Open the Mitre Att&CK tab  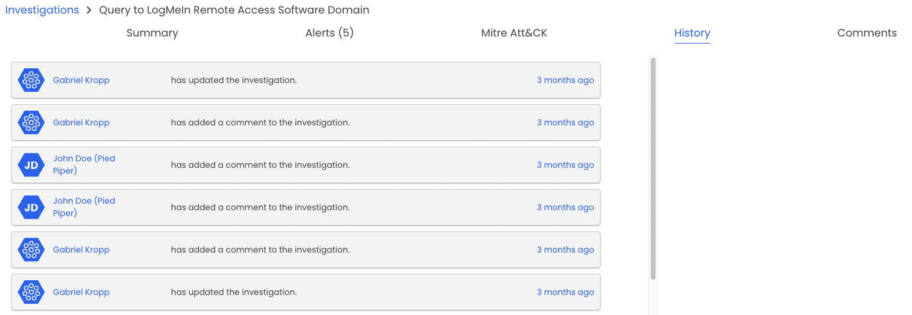click(x=514, y=33)
